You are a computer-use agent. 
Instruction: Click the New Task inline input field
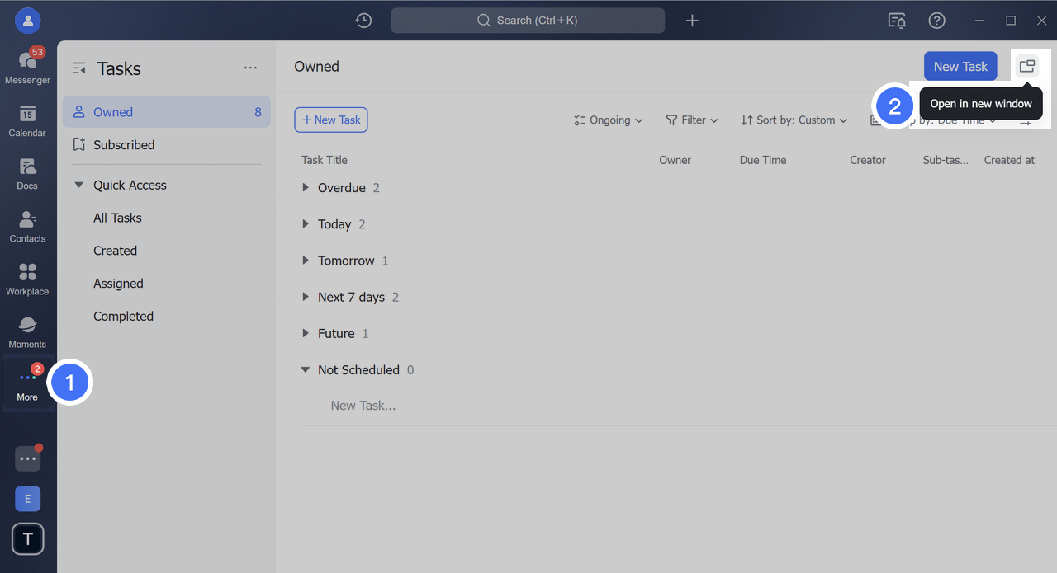pos(363,405)
